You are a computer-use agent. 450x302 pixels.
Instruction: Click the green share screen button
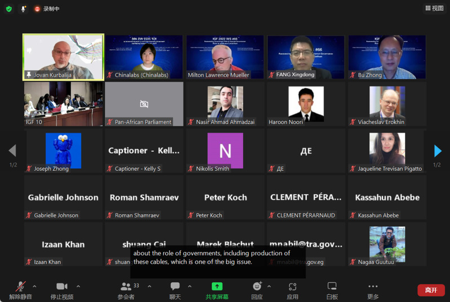(217, 289)
